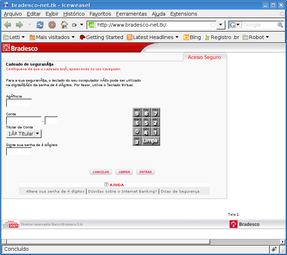Expand the Latest Headlines feed

click(153, 37)
